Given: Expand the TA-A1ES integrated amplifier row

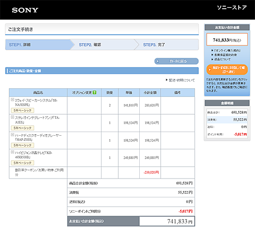Looking at the screenshot, I should click(12, 117).
